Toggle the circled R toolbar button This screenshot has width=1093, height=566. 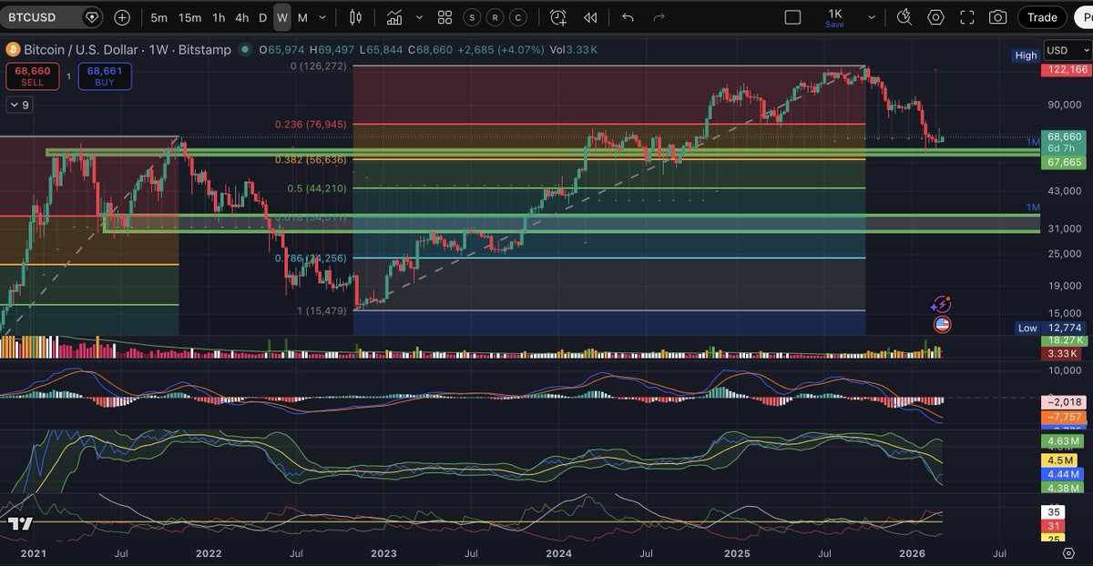(495, 17)
